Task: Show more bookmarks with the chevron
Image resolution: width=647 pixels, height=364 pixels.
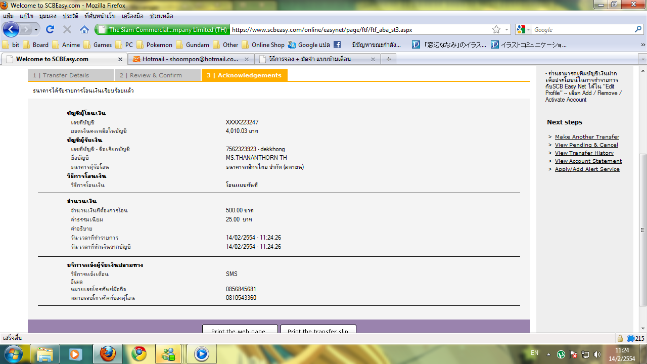Action: click(643, 44)
